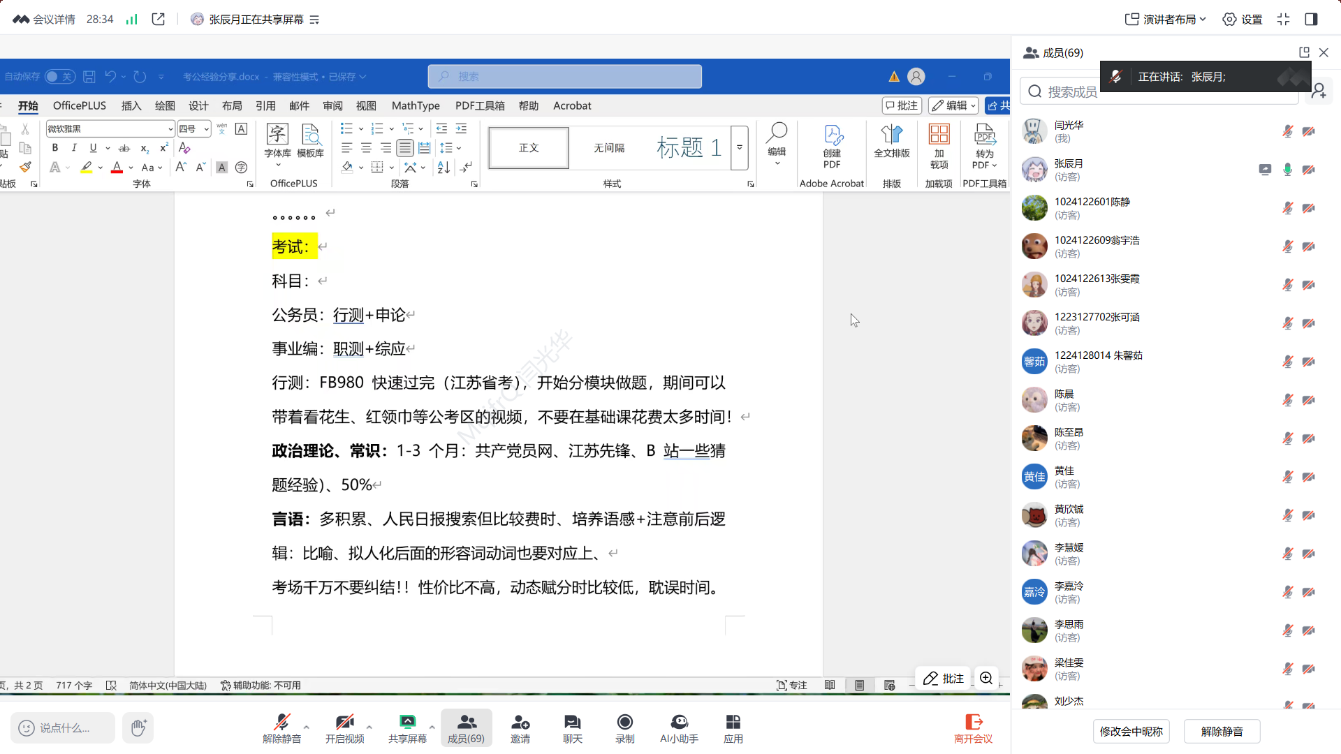Open the 应用 apps icon
The width and height of the screenshot is (1341, 754).
733,722
